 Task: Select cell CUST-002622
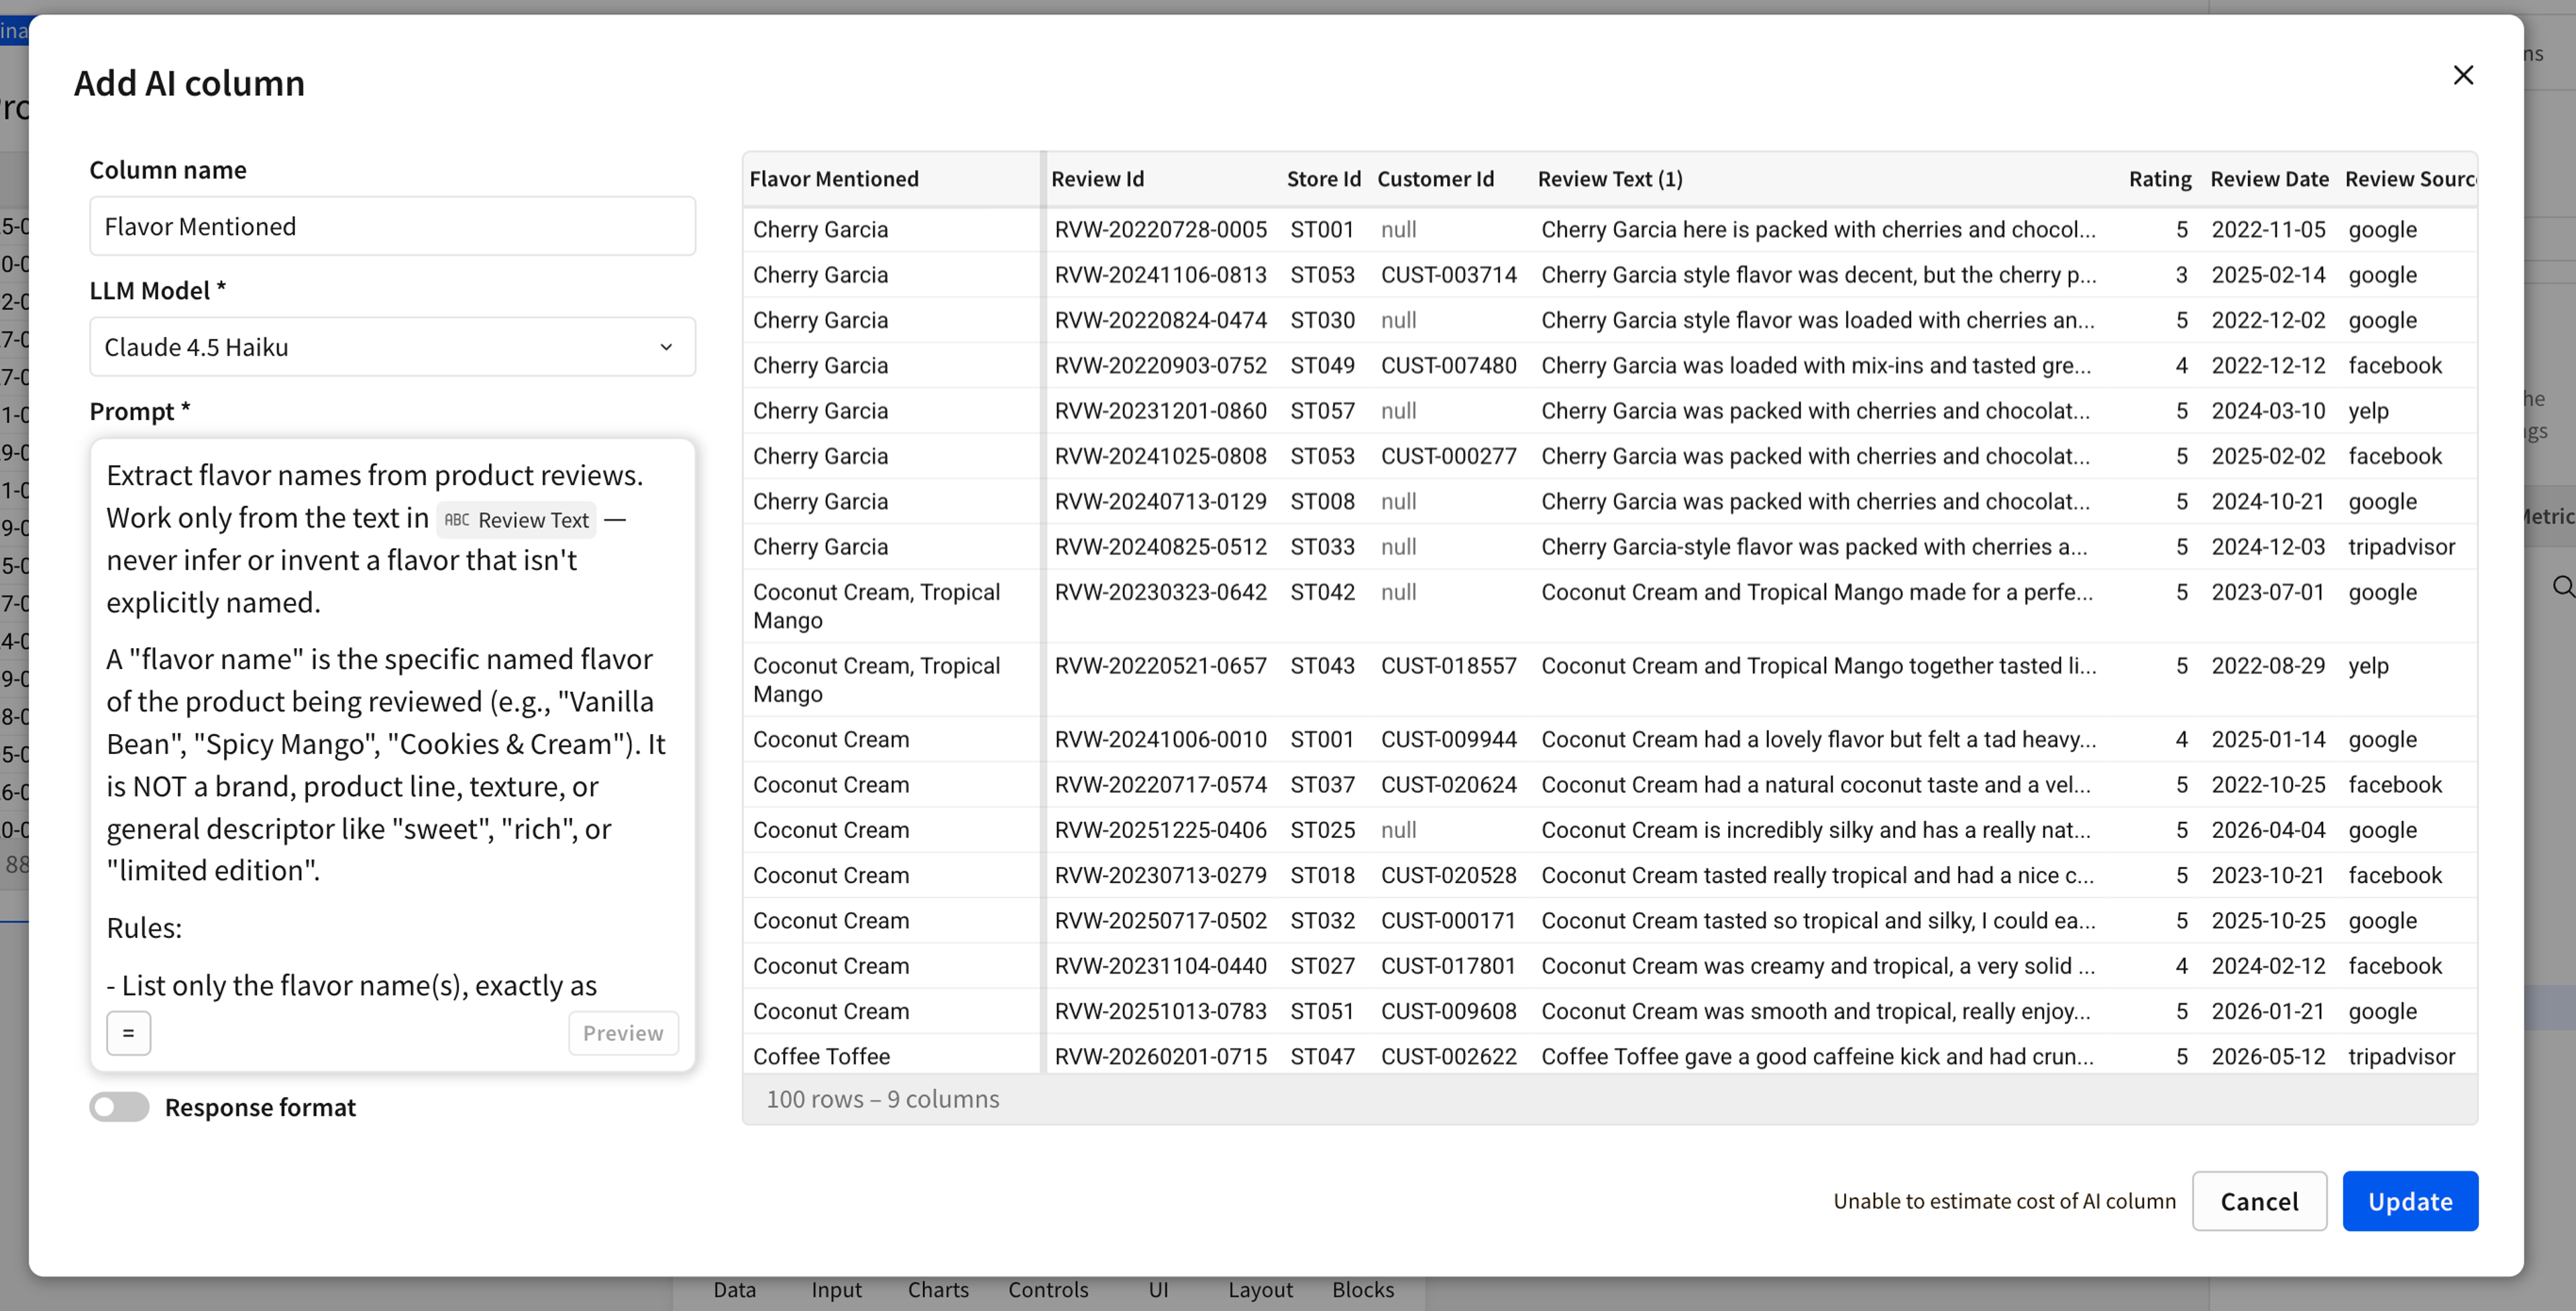coord(1448,1056)
